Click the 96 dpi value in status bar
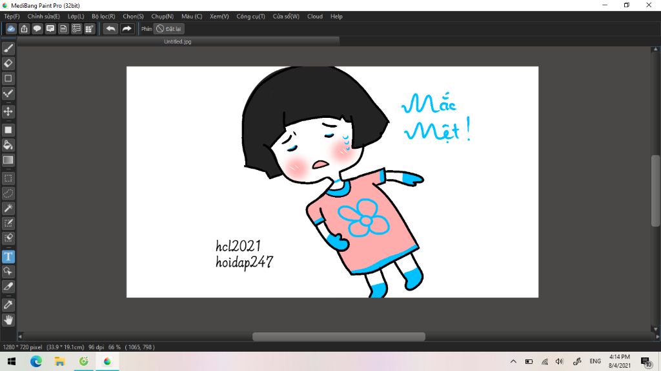This screenshot has height=371, width=661. 96,347
